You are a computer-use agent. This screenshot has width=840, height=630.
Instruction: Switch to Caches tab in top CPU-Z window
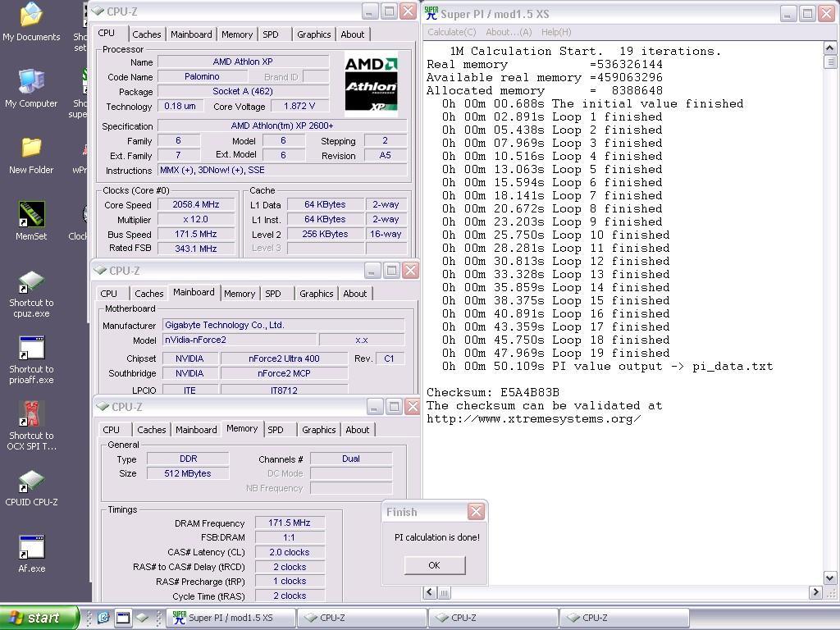(147, 34)
